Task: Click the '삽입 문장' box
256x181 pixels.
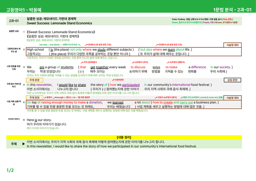Action: 232,80
